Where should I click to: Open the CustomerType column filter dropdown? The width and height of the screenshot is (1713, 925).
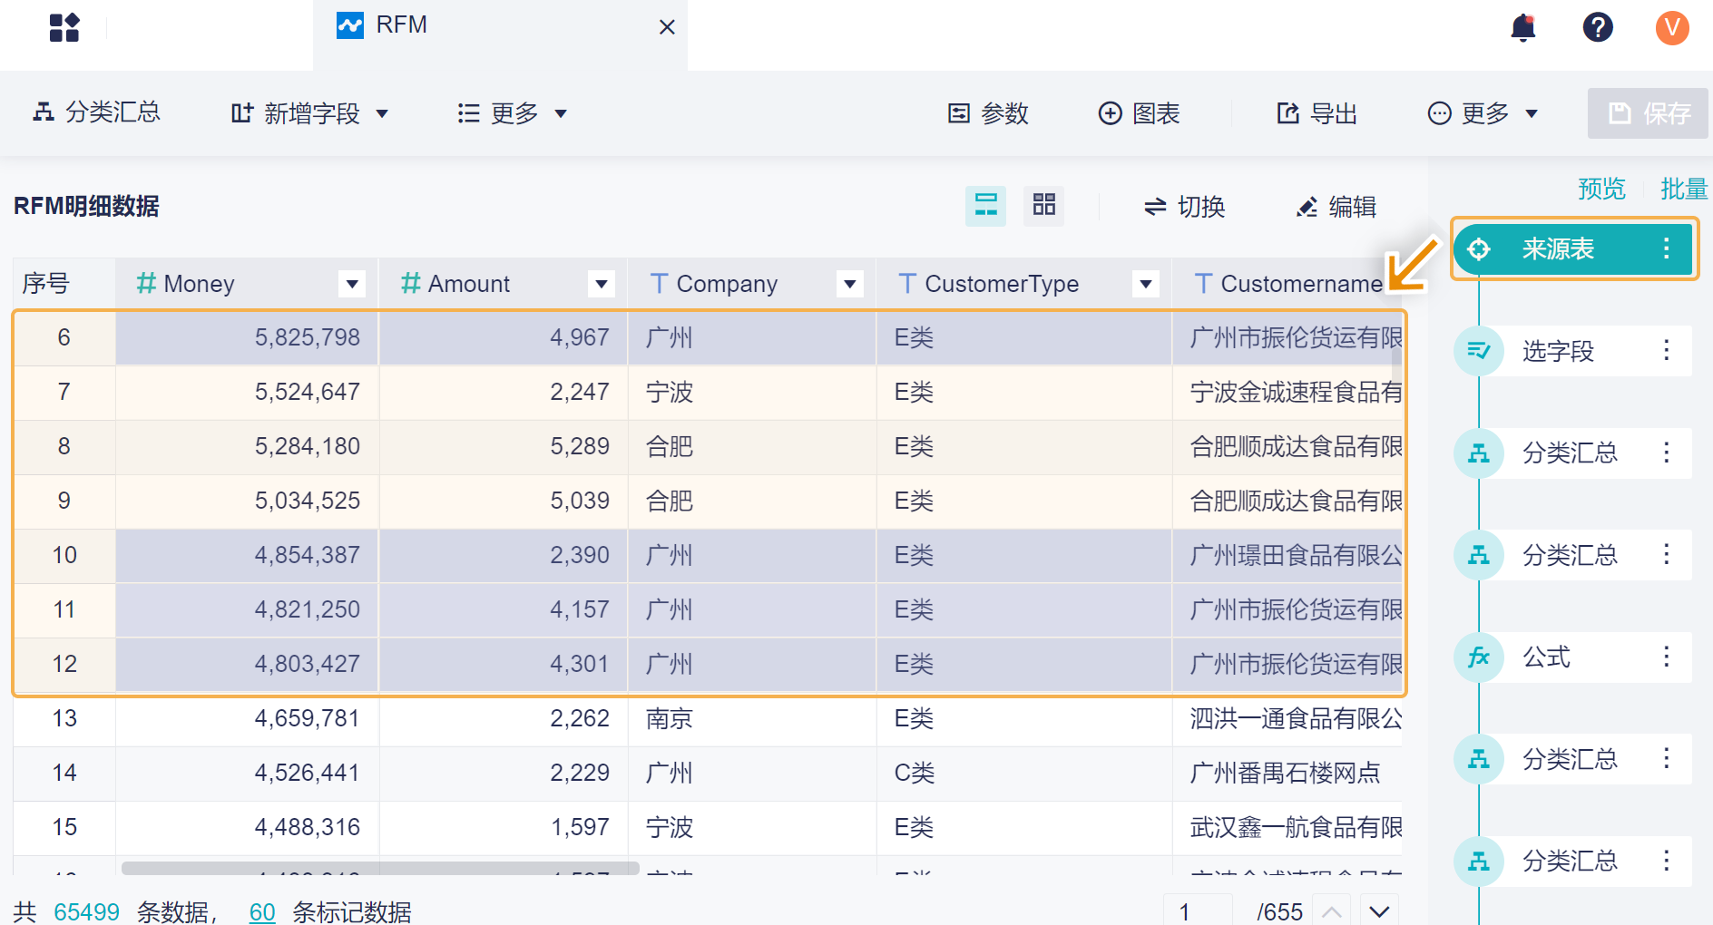1146,284
